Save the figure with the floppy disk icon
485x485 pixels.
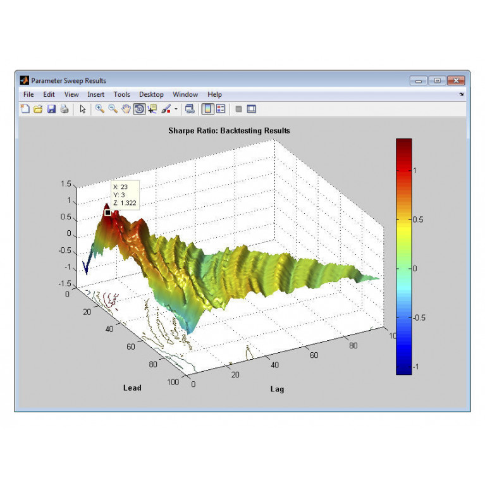(x=51, y=109)
